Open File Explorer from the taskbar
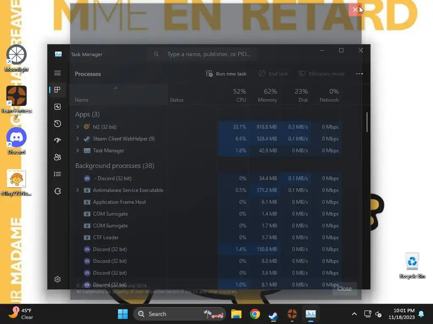The image size is (433, 324). click(236, 314)
